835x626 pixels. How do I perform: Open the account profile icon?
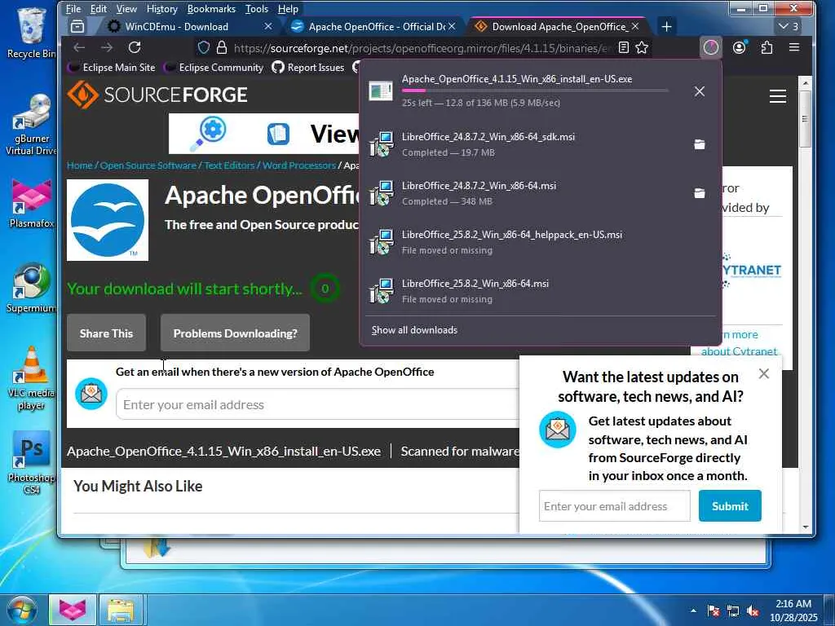[x=739, y=47]
